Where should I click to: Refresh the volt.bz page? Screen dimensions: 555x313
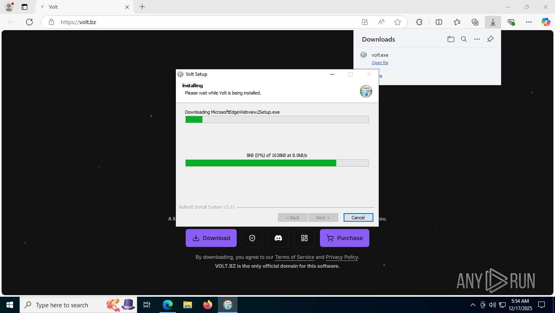click(29, 22)
